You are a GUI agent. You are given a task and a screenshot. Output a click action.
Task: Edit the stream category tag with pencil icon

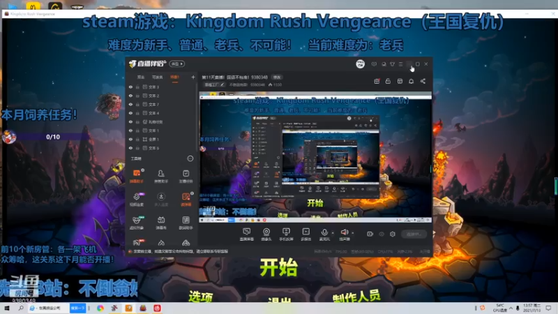[214, 84]
